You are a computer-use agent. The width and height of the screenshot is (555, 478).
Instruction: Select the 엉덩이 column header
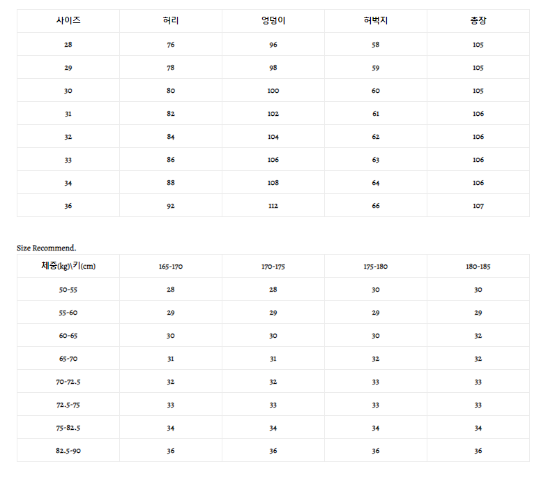(x=273, y=21)
